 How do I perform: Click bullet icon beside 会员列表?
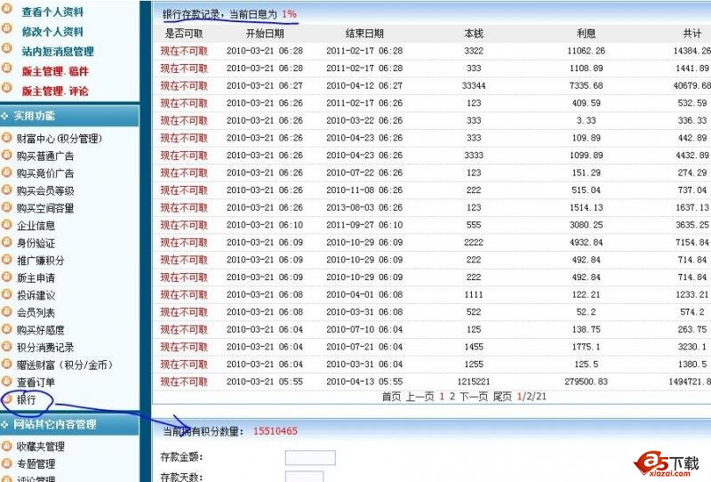coord(7,311)
